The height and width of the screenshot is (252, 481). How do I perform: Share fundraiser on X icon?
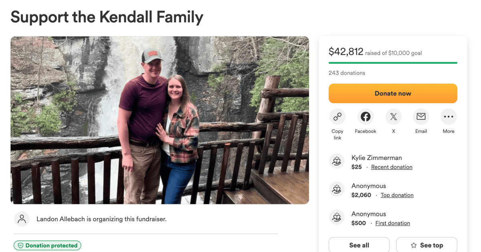(393, 117)
